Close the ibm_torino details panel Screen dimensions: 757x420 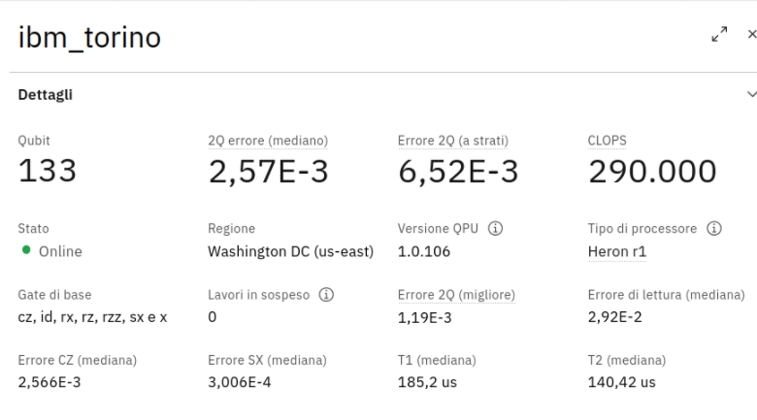coord(751,35)
